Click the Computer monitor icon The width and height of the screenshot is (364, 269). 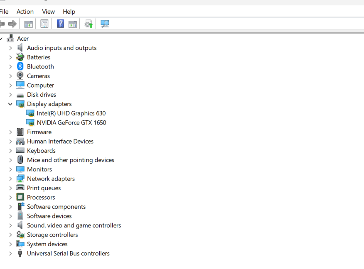20,85
